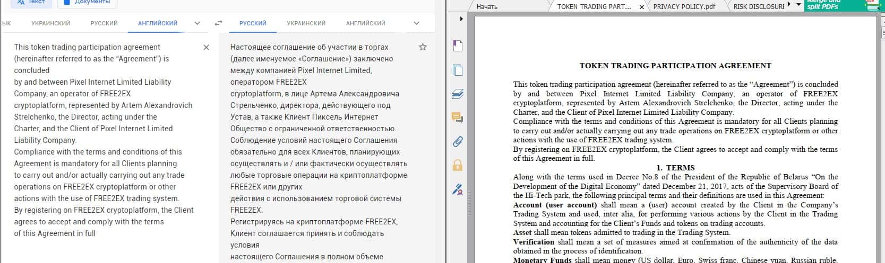Open the Attachments paperclip panel
885x263 pixels.
pos(458,141)
